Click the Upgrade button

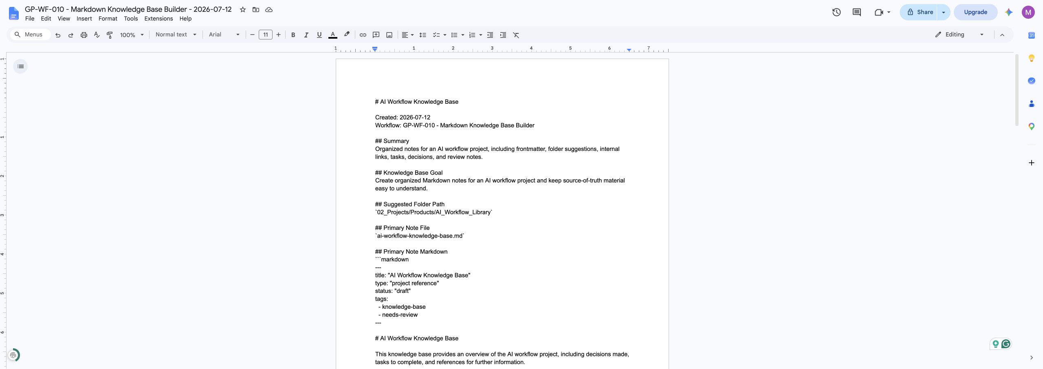(x=975, y=12)
